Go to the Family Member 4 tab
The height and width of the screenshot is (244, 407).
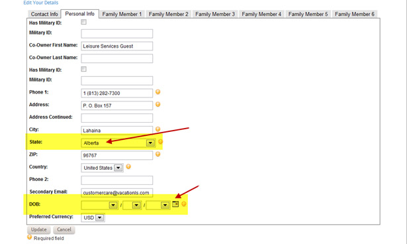261,14
